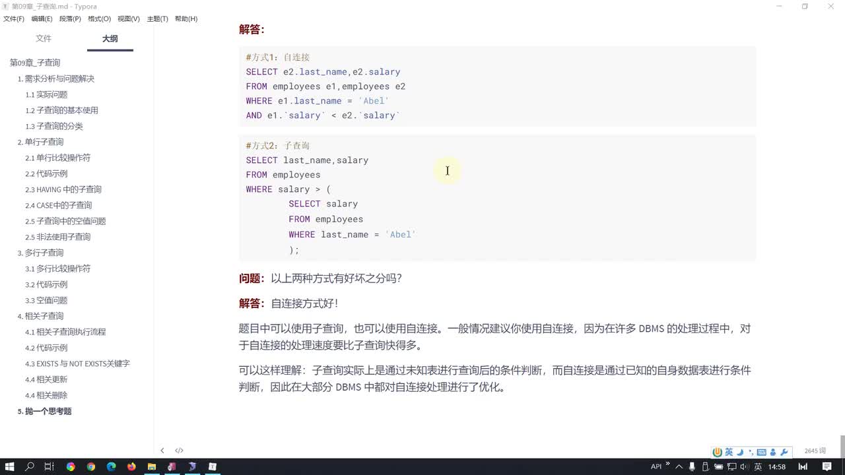This screenshot has width=845, height=475.
Task: Open taskbar search
Action: tap(30, 466)
